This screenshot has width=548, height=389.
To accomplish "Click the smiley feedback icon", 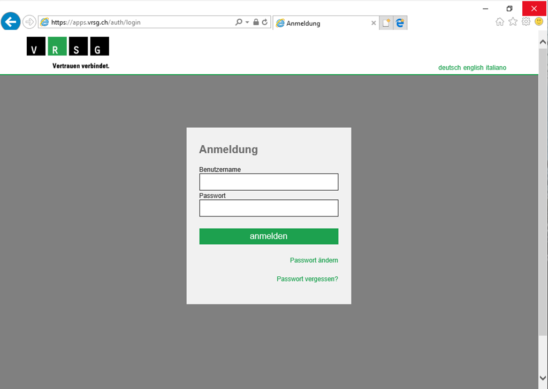I will pyautogui.click(x=539, y=21).
